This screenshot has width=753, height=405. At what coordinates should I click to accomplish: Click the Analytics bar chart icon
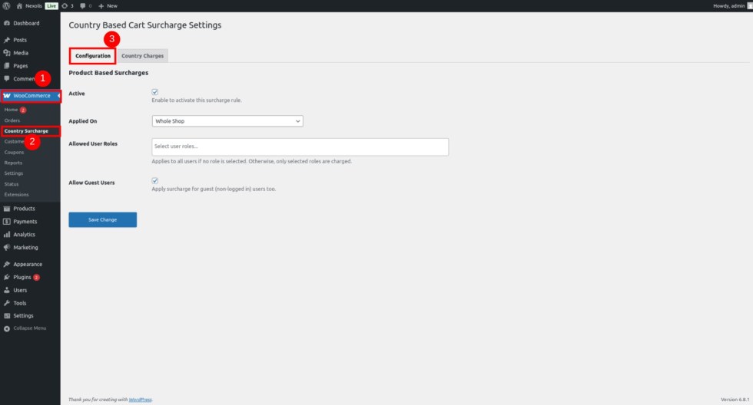[7, 235]
